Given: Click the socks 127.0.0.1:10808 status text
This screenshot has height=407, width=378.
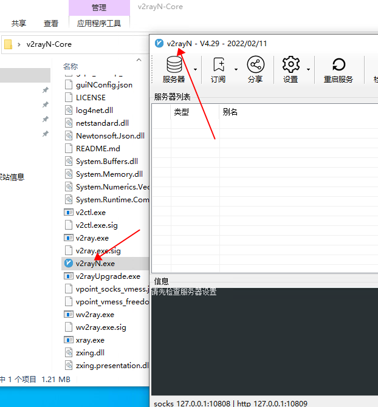Looking at the screenshot, I should click(x=192, y=403).
